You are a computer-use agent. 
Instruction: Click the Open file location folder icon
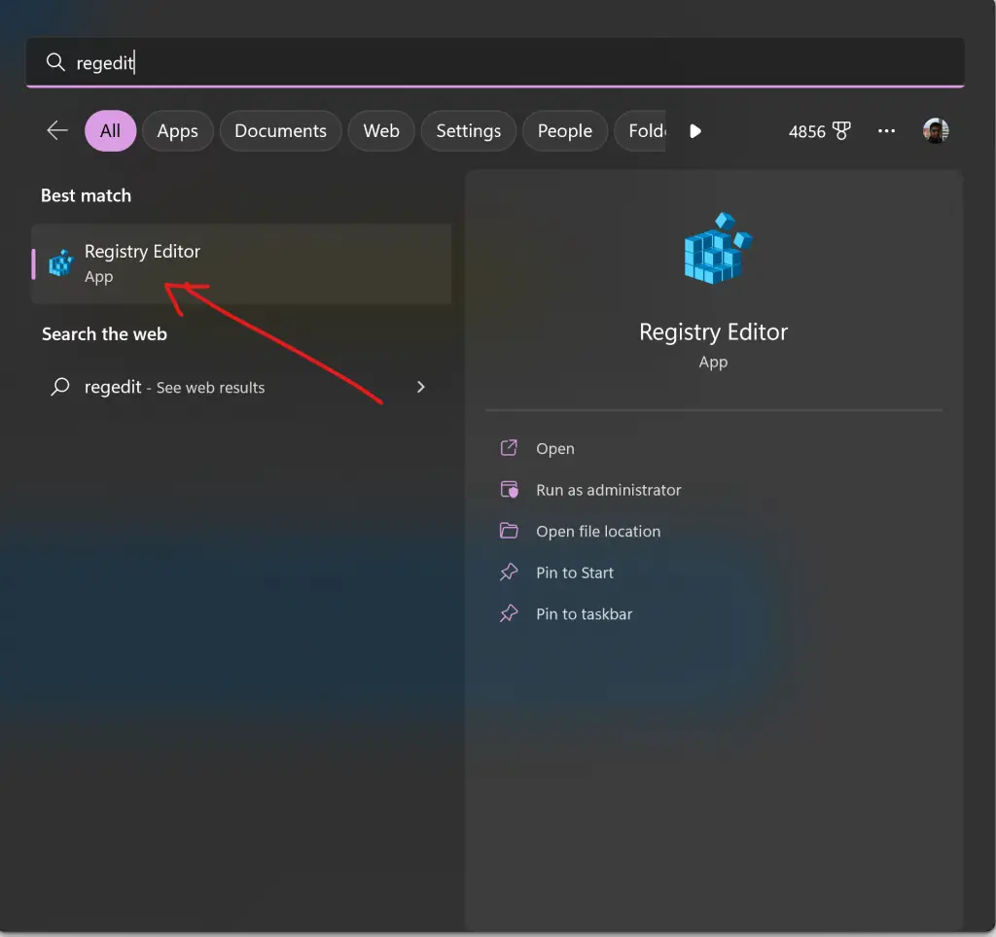pyautogui.click(x=509, y=530)
